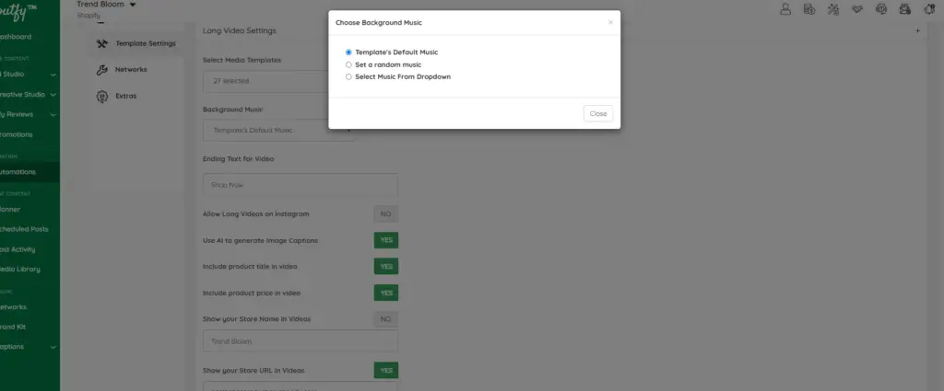This screenshot has width=944, height=391.
Task: Open the handshake partners icon
Action: [x=857, y=8]
